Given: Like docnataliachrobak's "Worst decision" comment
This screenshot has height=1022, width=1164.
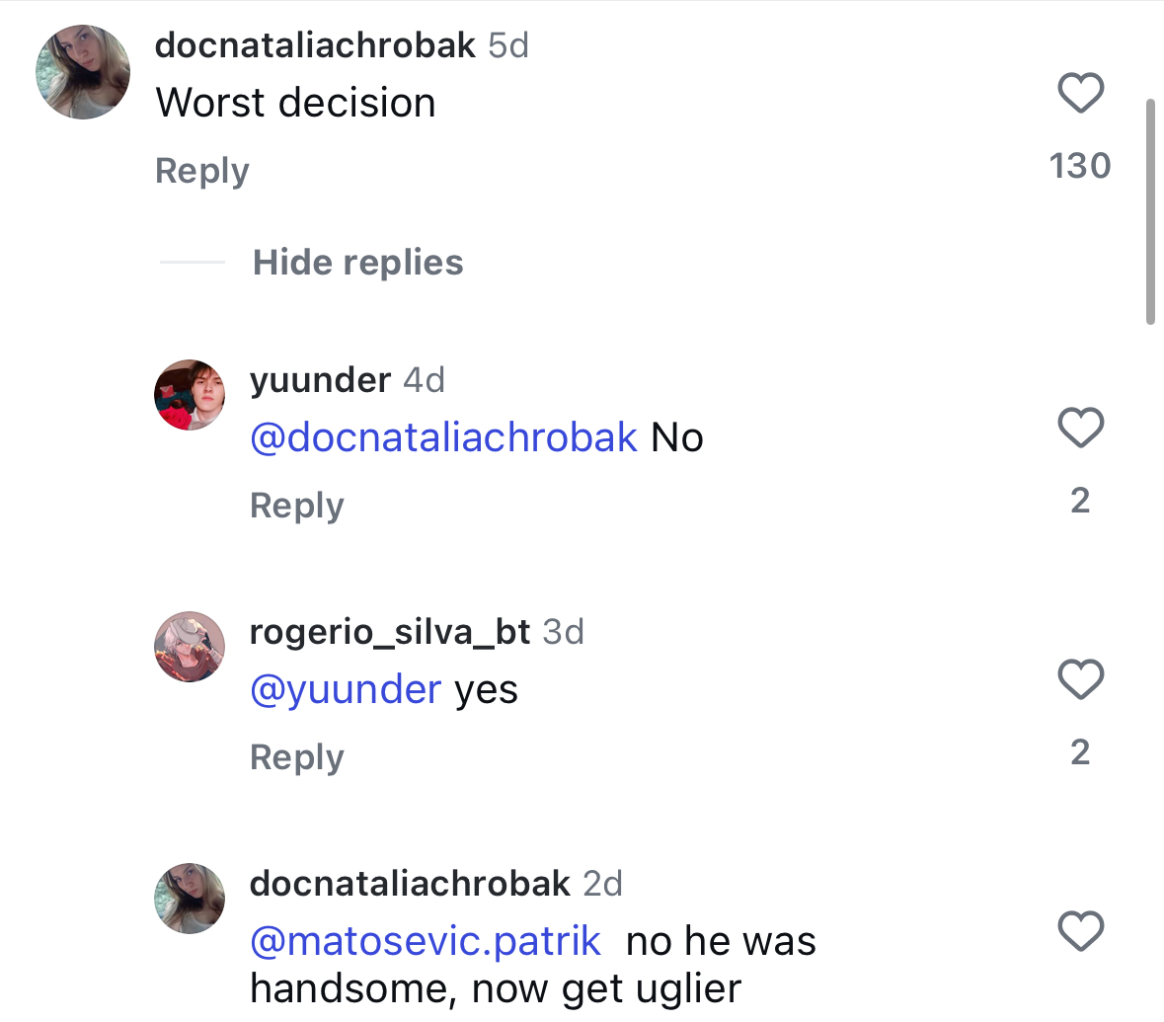Looking at the screenshot, I should pyautogui.click(x=1080, y=94).
